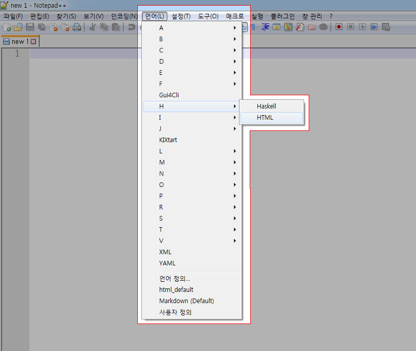Select 사용자 정의 menu entry
This screenshot has width=416, height=351.
point(192,312)
